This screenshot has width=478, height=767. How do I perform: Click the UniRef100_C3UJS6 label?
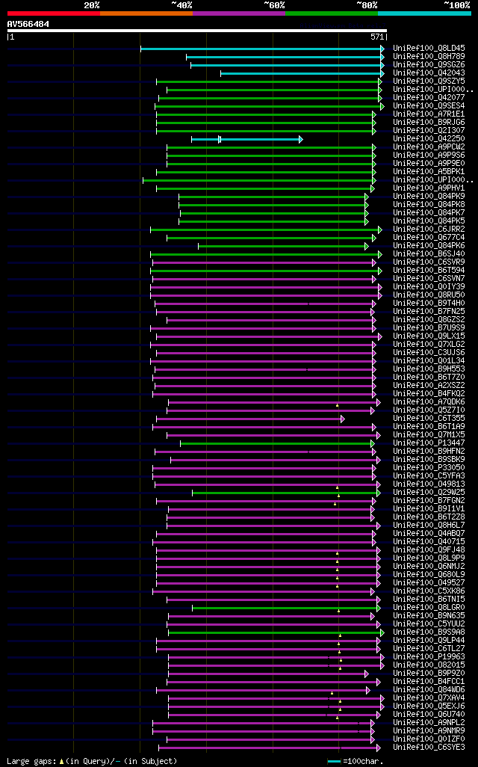[429, 352]
